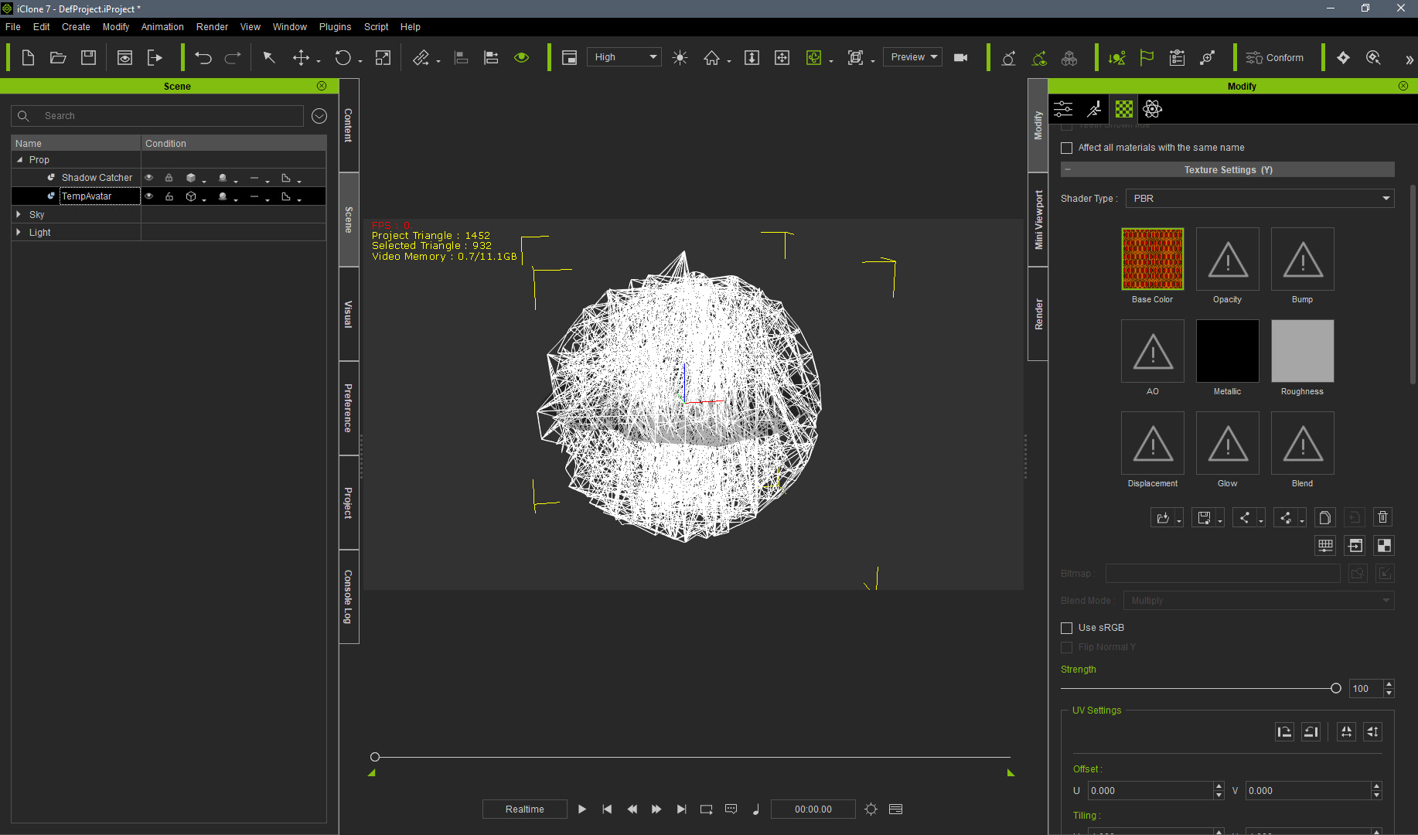
Task: Open the checkerboard Material tab icon
Action: 1124,109
